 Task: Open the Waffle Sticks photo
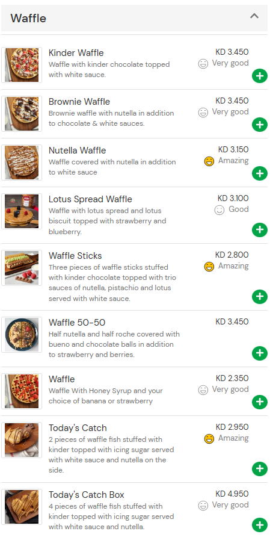[22, 268]
